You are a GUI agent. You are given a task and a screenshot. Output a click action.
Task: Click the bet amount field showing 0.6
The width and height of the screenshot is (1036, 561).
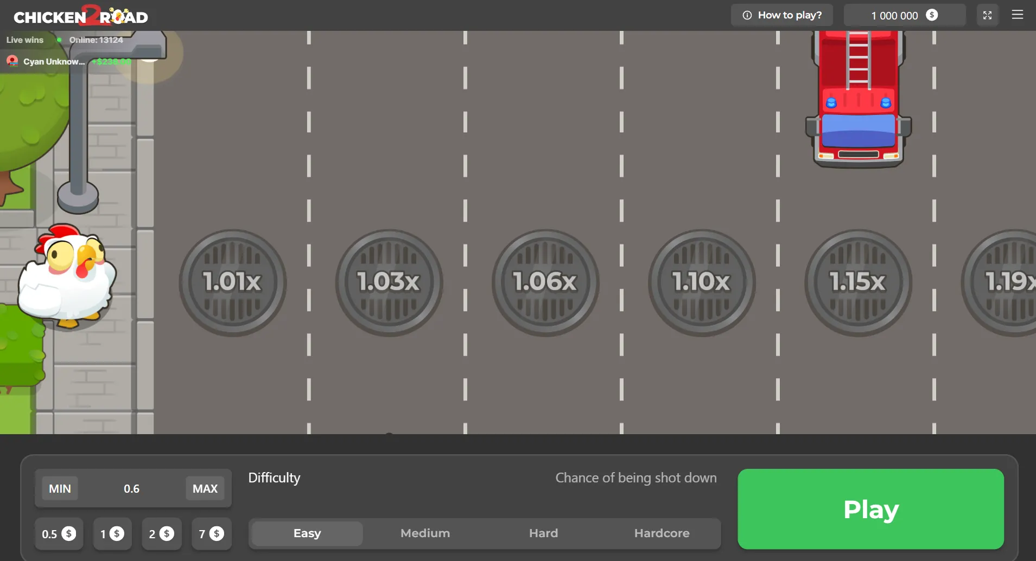[x=132, y=488]
